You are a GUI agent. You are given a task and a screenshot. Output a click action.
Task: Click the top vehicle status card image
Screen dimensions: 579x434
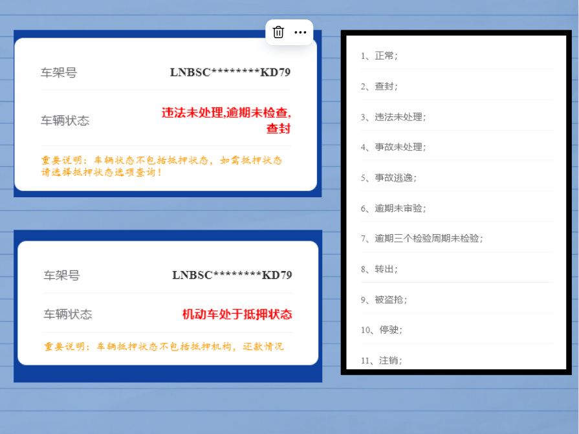pyautogui.click(x=168, y=114)
